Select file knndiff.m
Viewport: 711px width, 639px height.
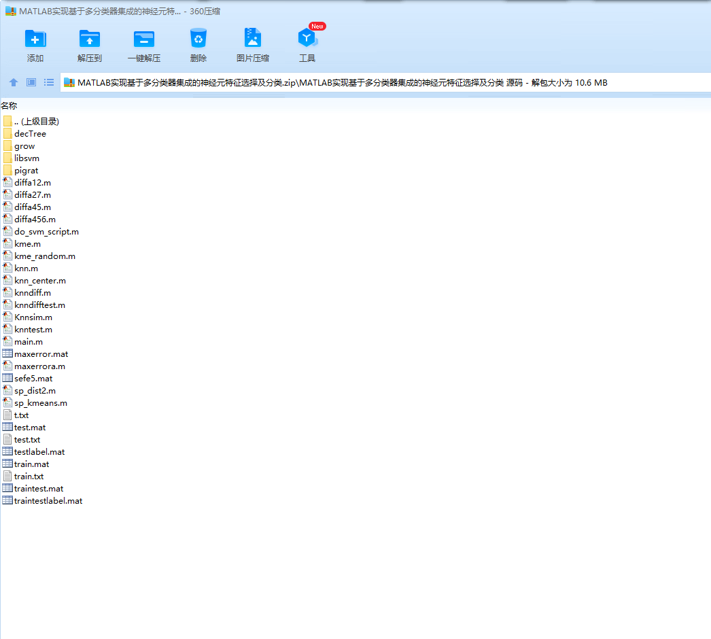(27, 293)
